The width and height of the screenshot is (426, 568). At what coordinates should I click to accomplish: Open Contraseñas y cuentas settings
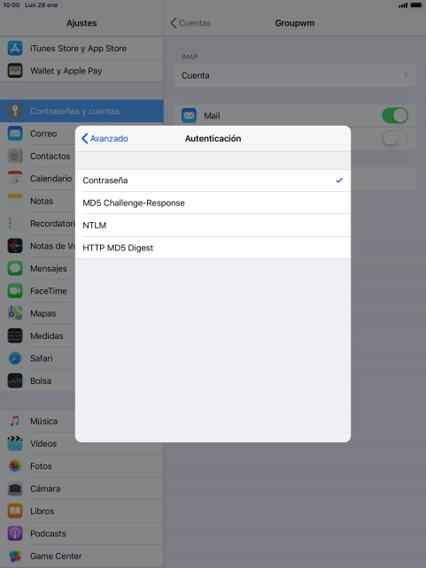tap(81, 111)
